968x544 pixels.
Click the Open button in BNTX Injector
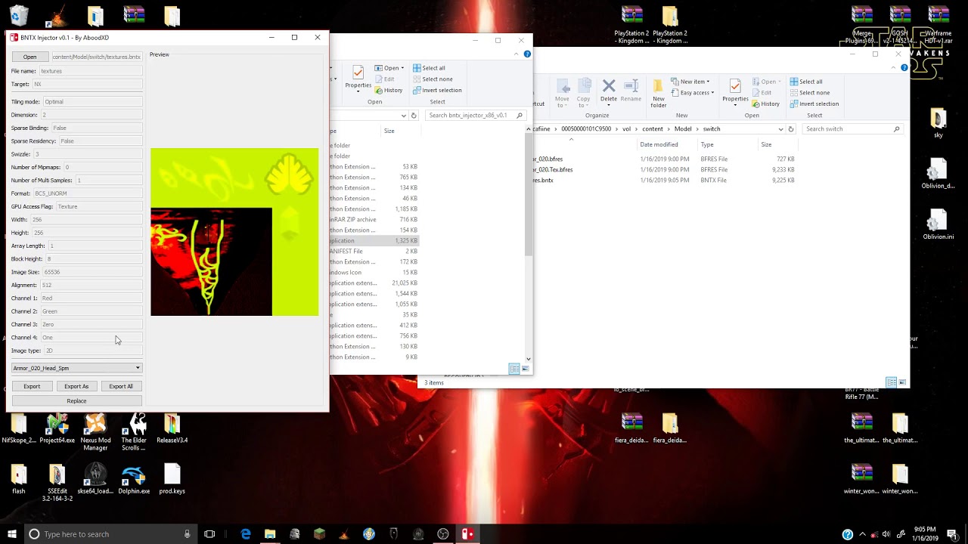pos(29,57)
